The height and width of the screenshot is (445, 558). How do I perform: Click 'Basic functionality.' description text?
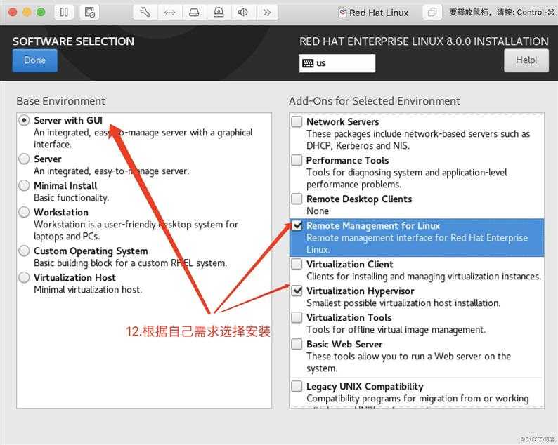pos(71,198)
